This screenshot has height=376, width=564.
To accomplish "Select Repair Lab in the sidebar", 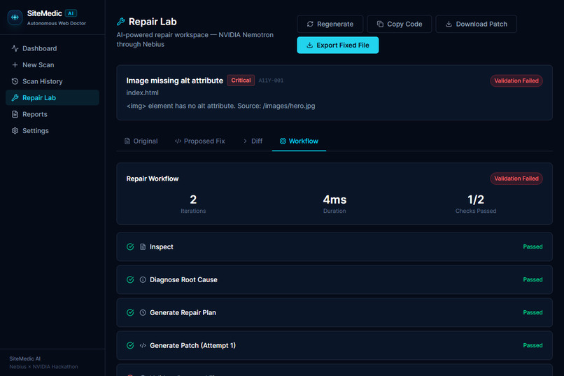I will tap(52, 97).
